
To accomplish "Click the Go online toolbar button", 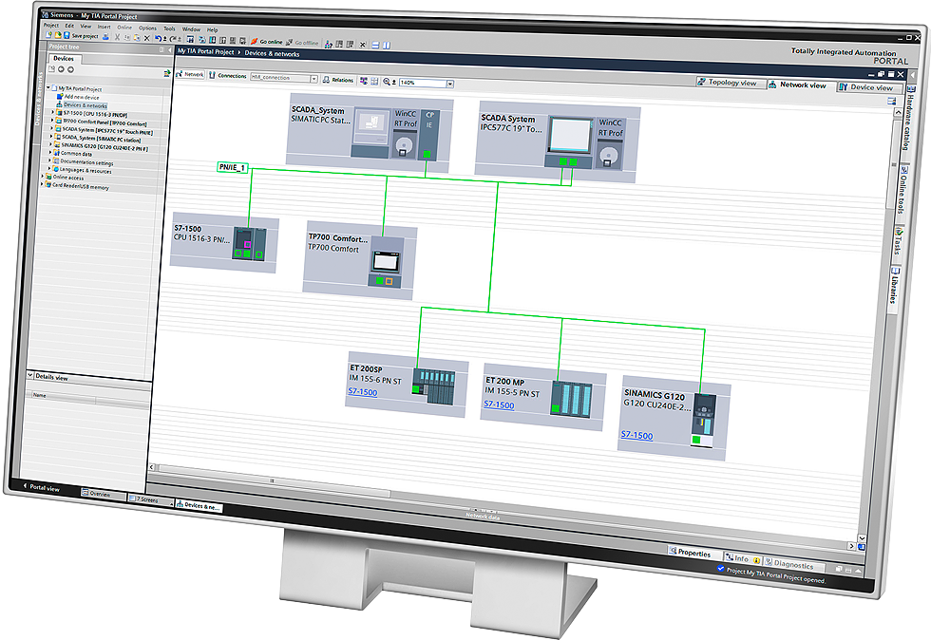I will (x=266, y=43).
